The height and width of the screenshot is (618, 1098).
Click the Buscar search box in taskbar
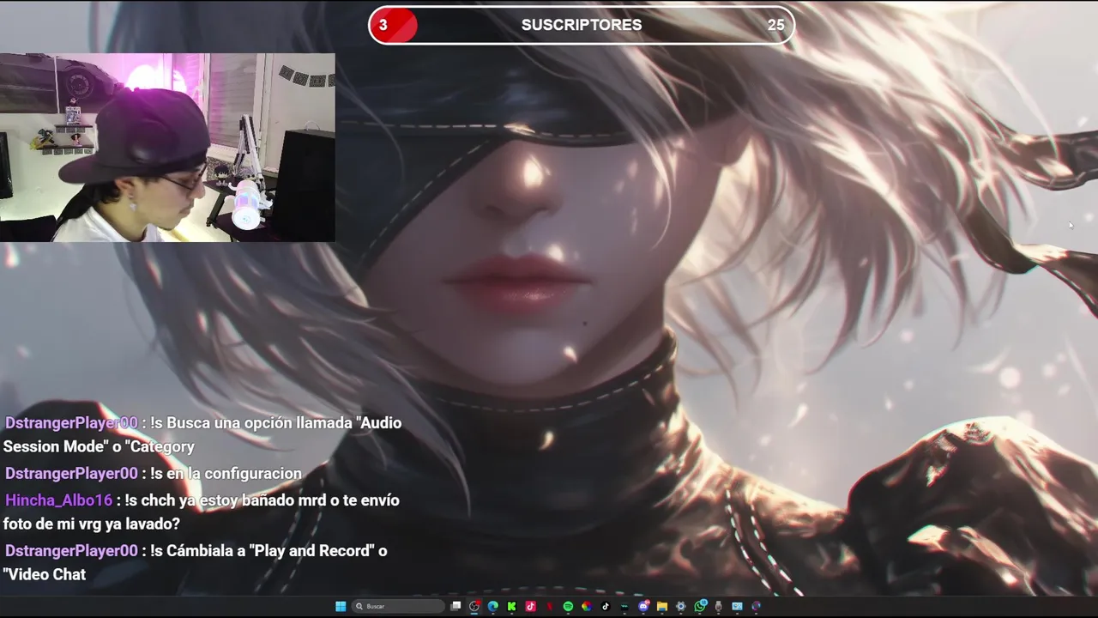pos(398,606)
